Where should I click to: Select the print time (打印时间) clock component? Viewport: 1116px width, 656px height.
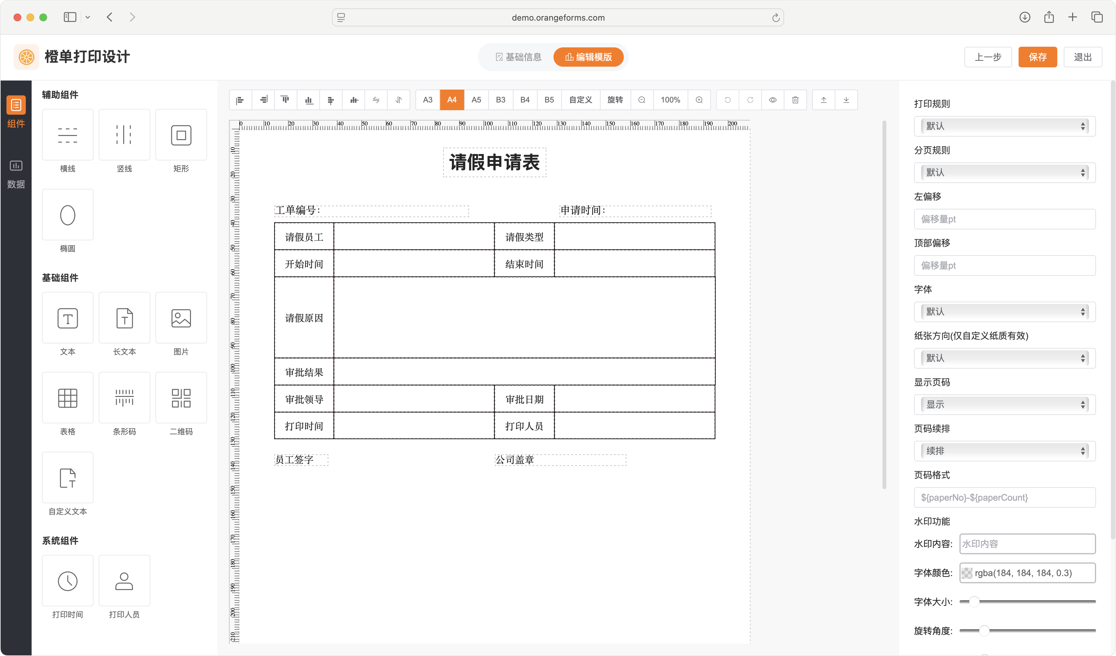coord(67,581)
